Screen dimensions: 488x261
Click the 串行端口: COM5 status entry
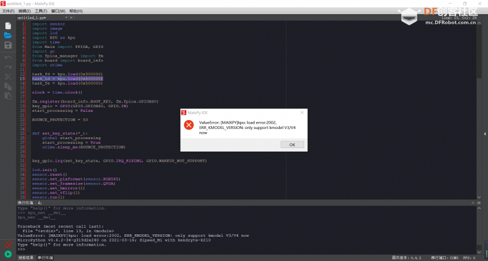click(445, 258)
